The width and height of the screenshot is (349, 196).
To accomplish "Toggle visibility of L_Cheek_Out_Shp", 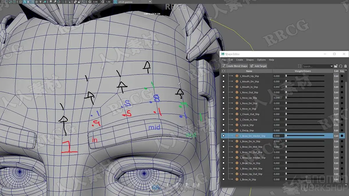I will [224, 114].
